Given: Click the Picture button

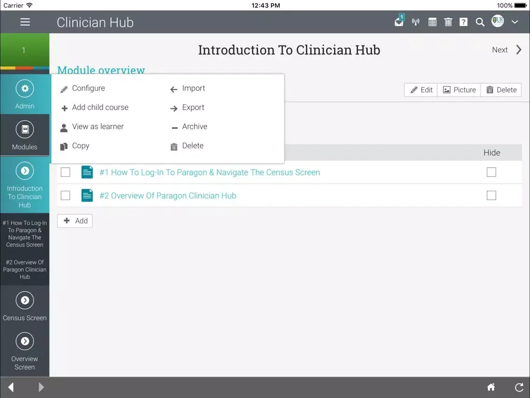Looking at the screenshot, I should pos(459,90).
